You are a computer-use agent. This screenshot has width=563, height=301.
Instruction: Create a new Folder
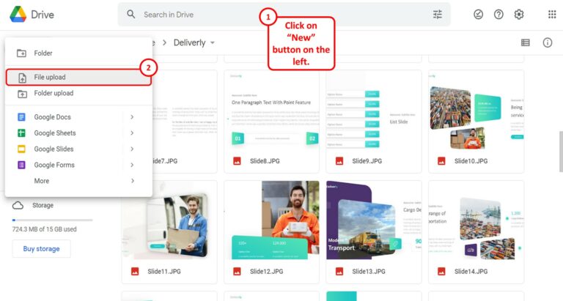43,53
